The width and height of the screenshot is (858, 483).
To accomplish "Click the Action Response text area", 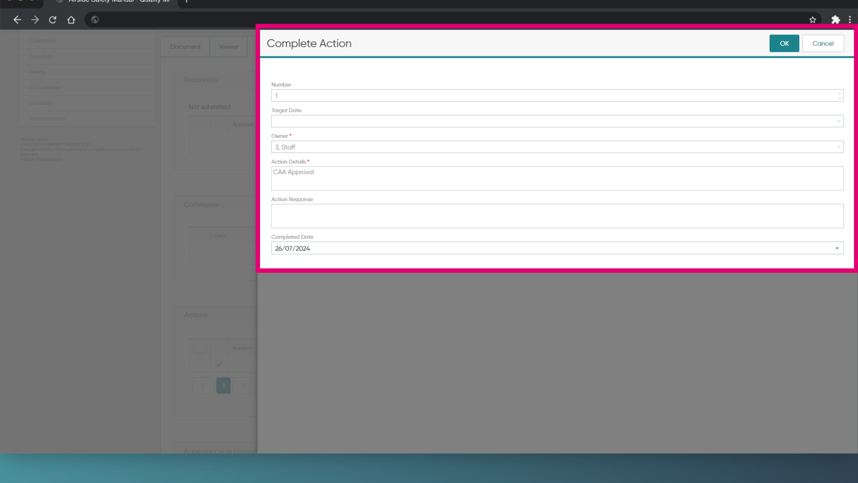I will [557, 216].
